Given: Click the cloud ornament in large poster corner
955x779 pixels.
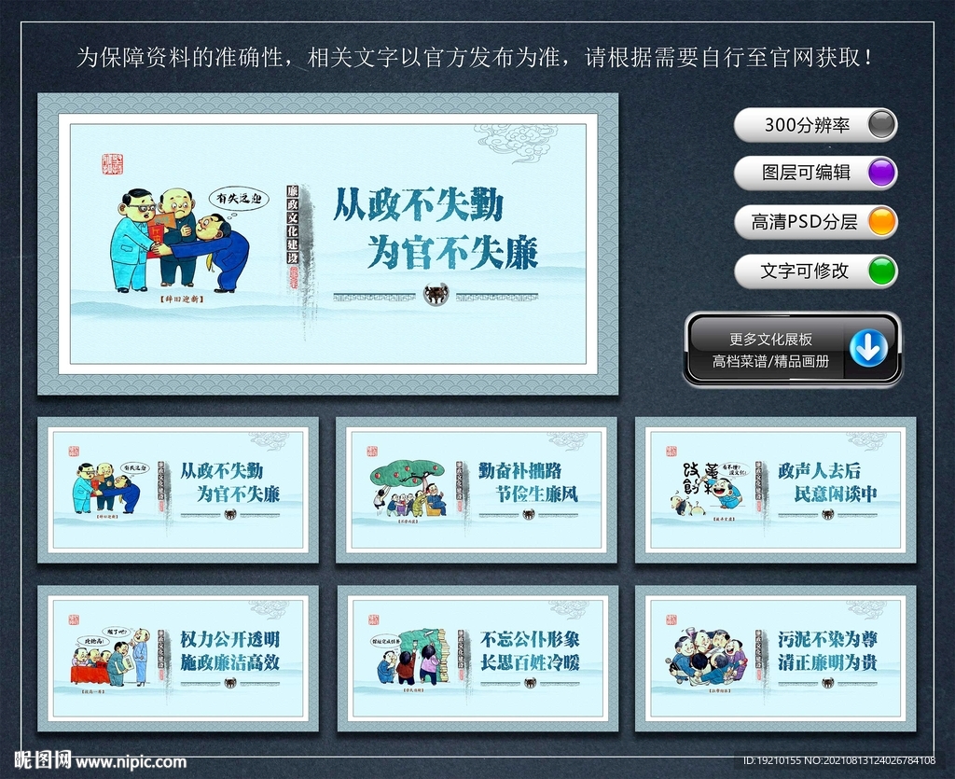Looking at the screenshot, I should 516,143.
